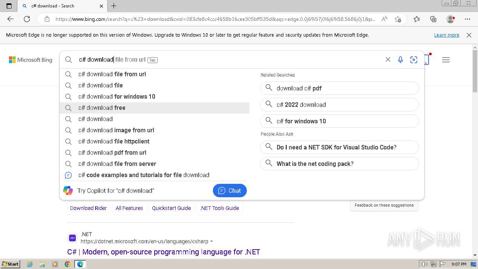
Task: Launch Internet Explorer from taskbar
Action: tap(30, 264)
